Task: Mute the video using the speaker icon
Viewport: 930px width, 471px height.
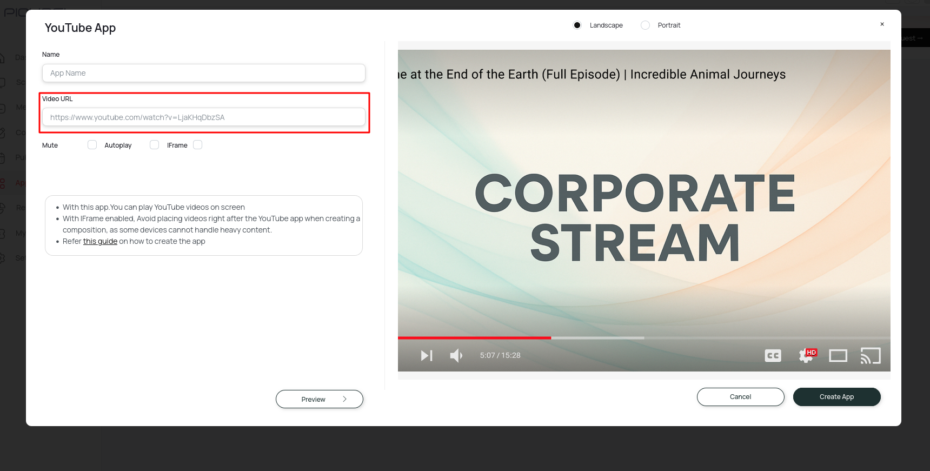Action: pyautogui.click(x=456, y=355)
